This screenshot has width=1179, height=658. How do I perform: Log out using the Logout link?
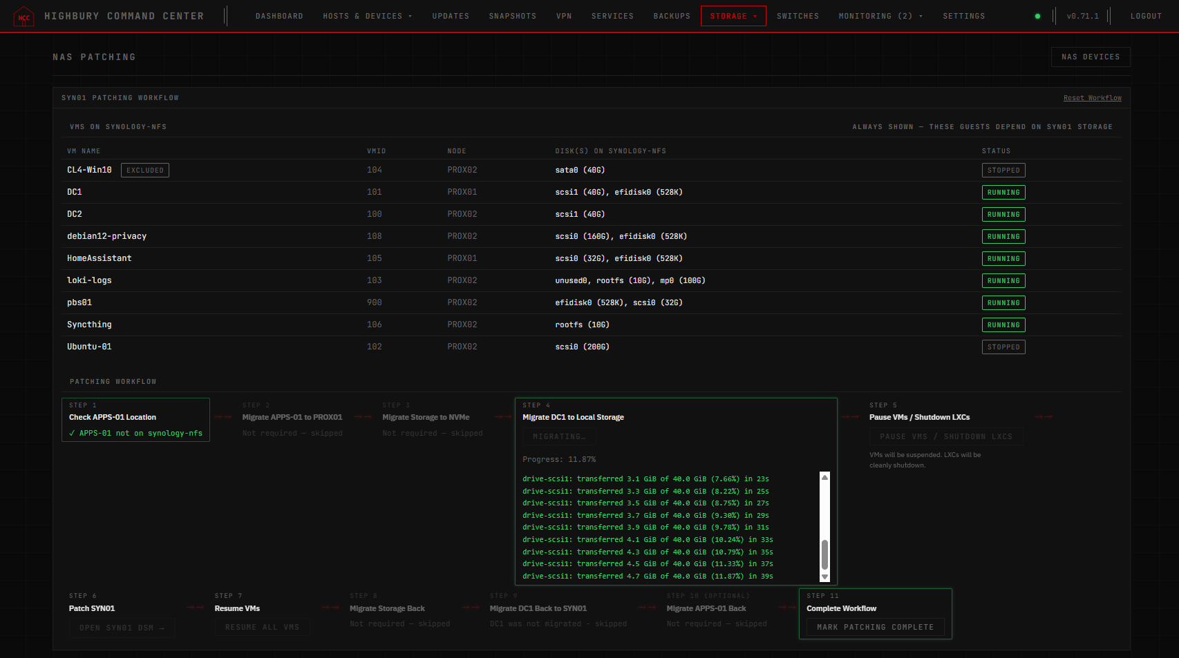click(1146, 16)
